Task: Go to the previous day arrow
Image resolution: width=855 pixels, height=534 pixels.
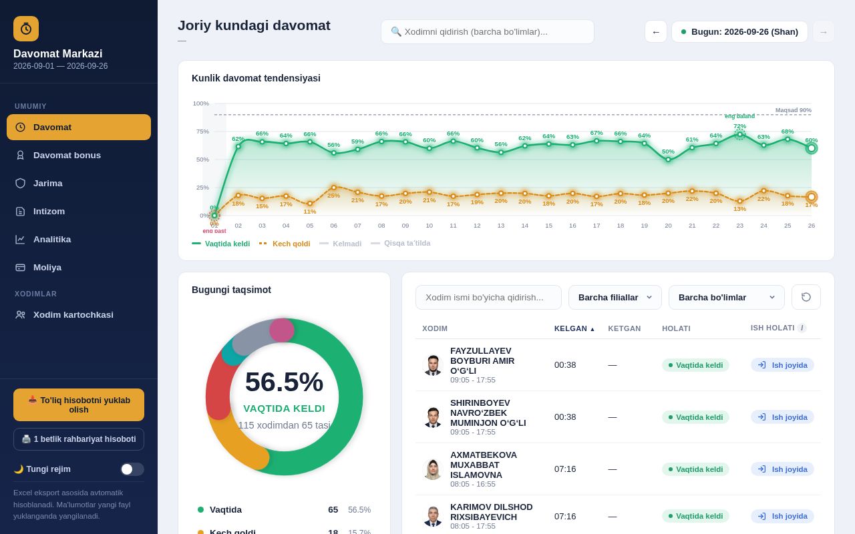Action: coord(656,31)
